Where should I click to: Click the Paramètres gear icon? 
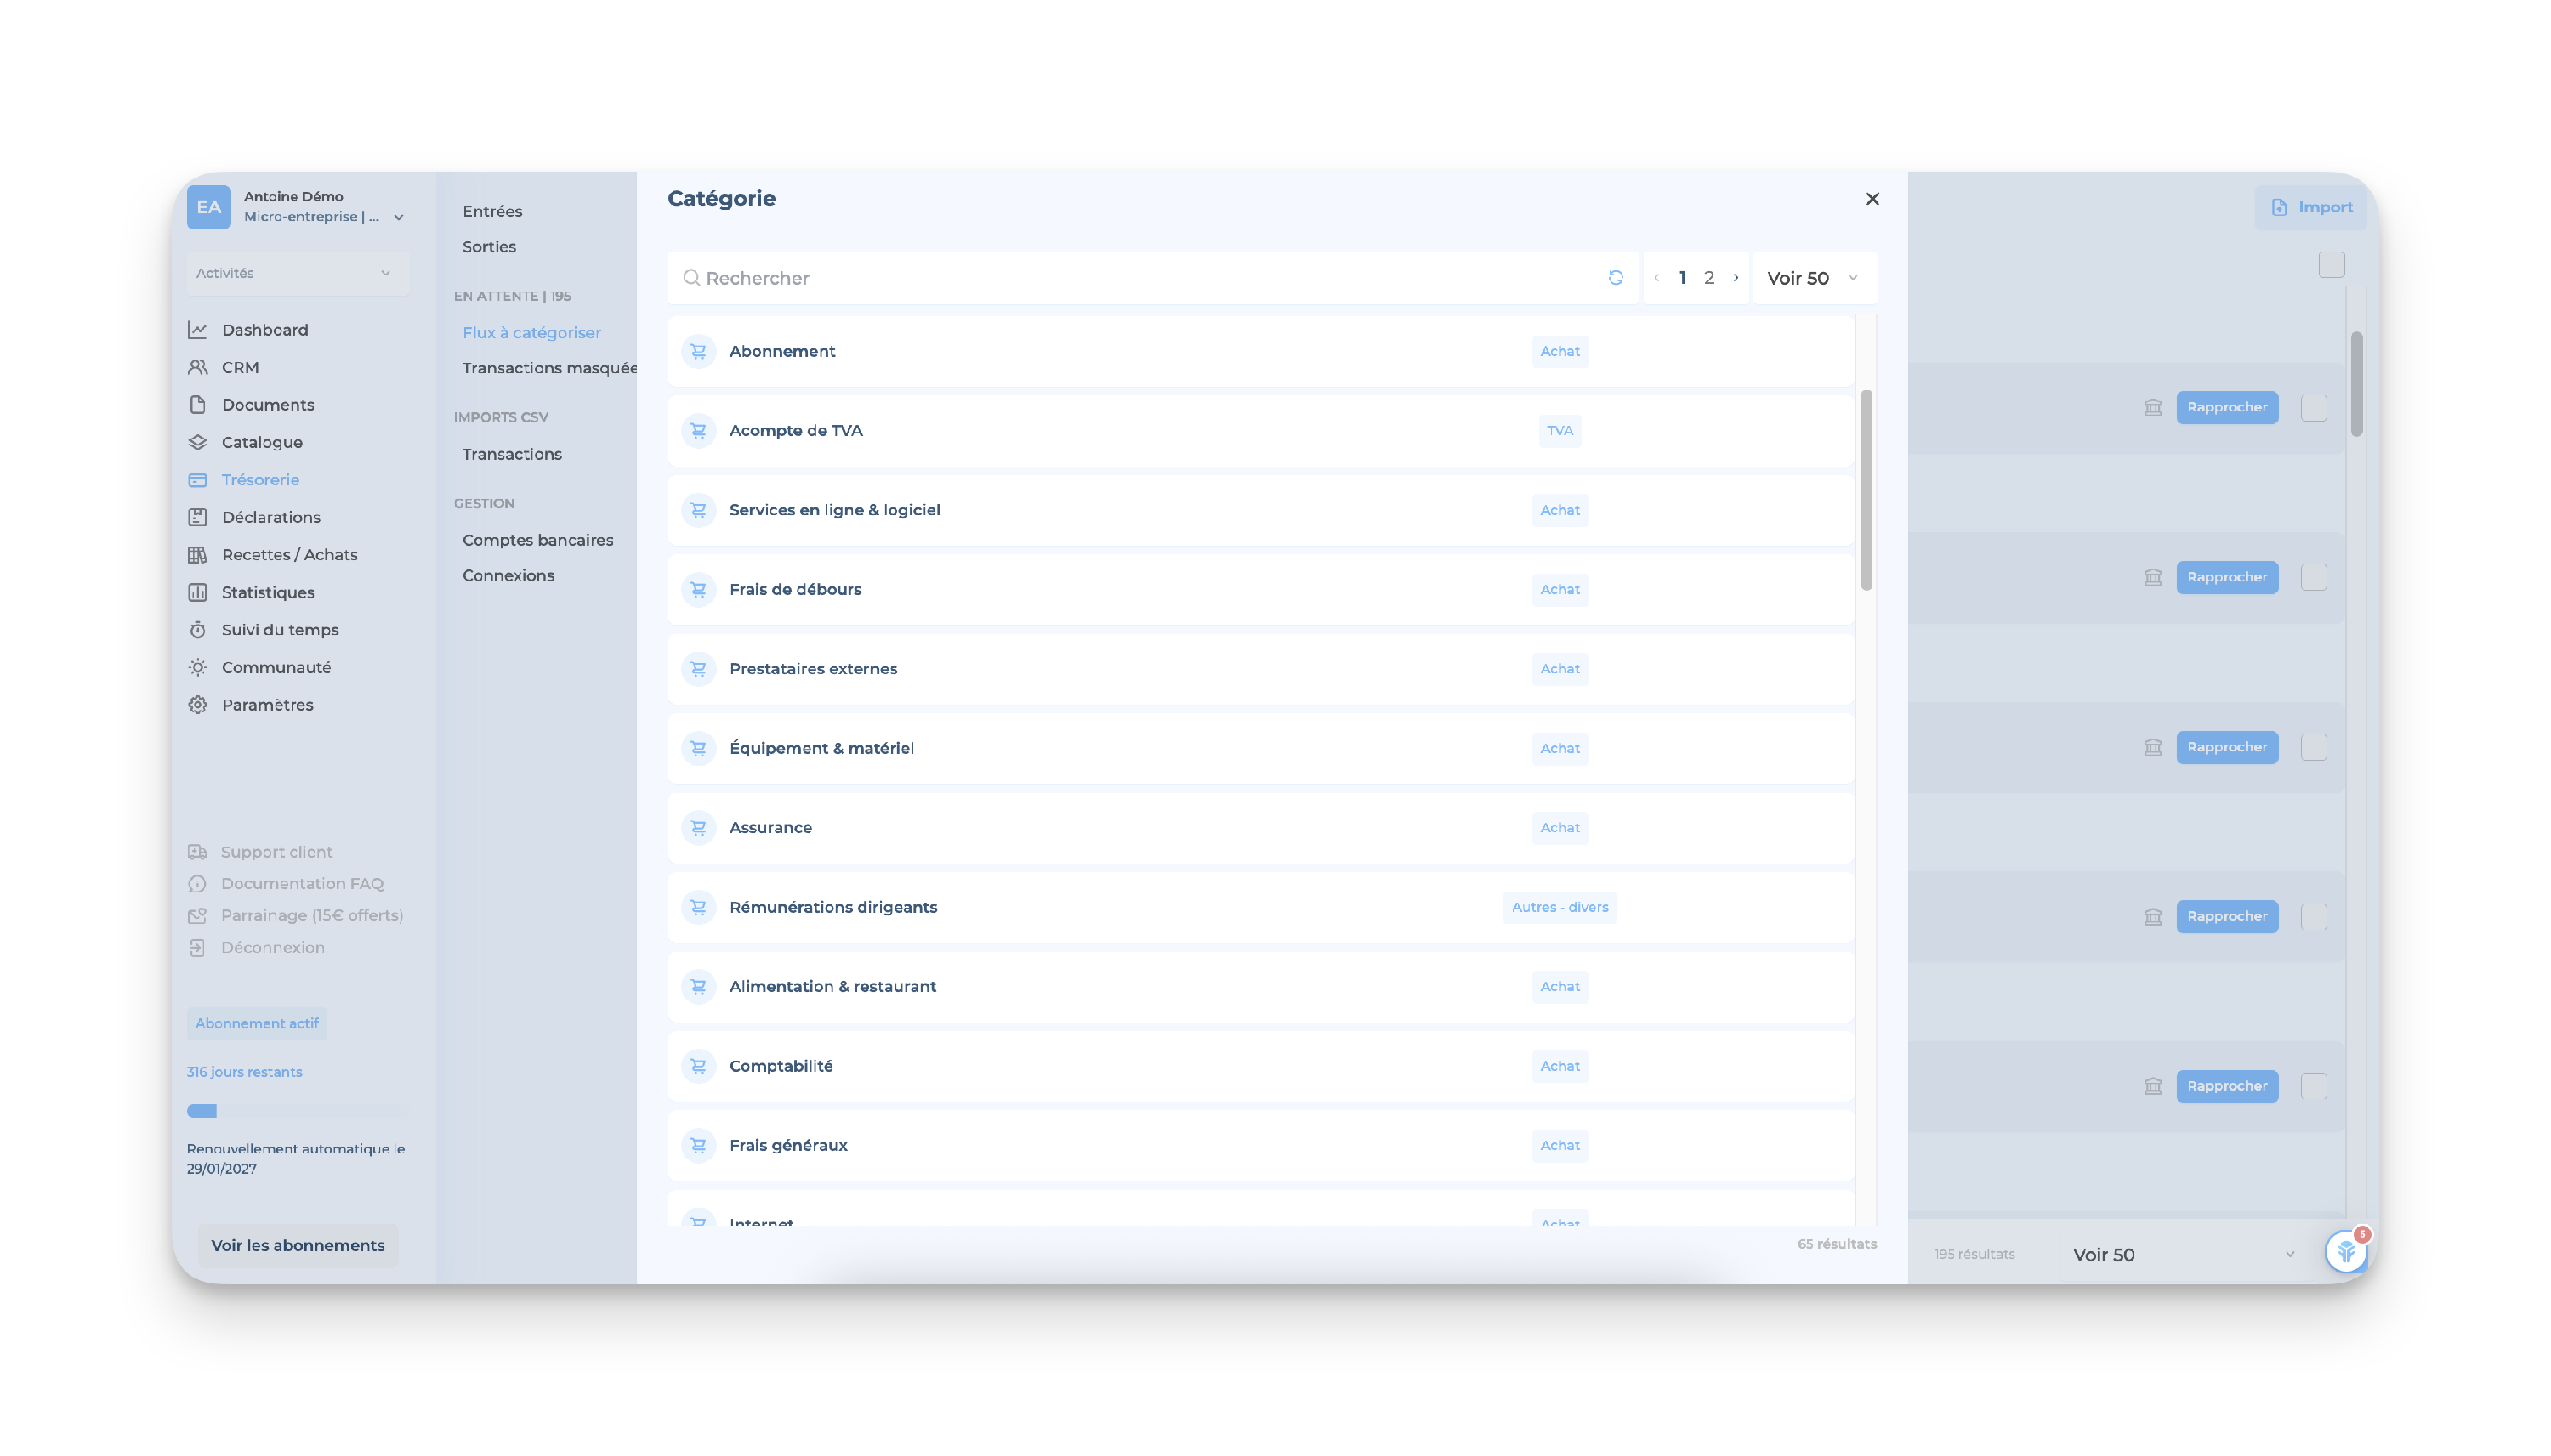[198, 705]
